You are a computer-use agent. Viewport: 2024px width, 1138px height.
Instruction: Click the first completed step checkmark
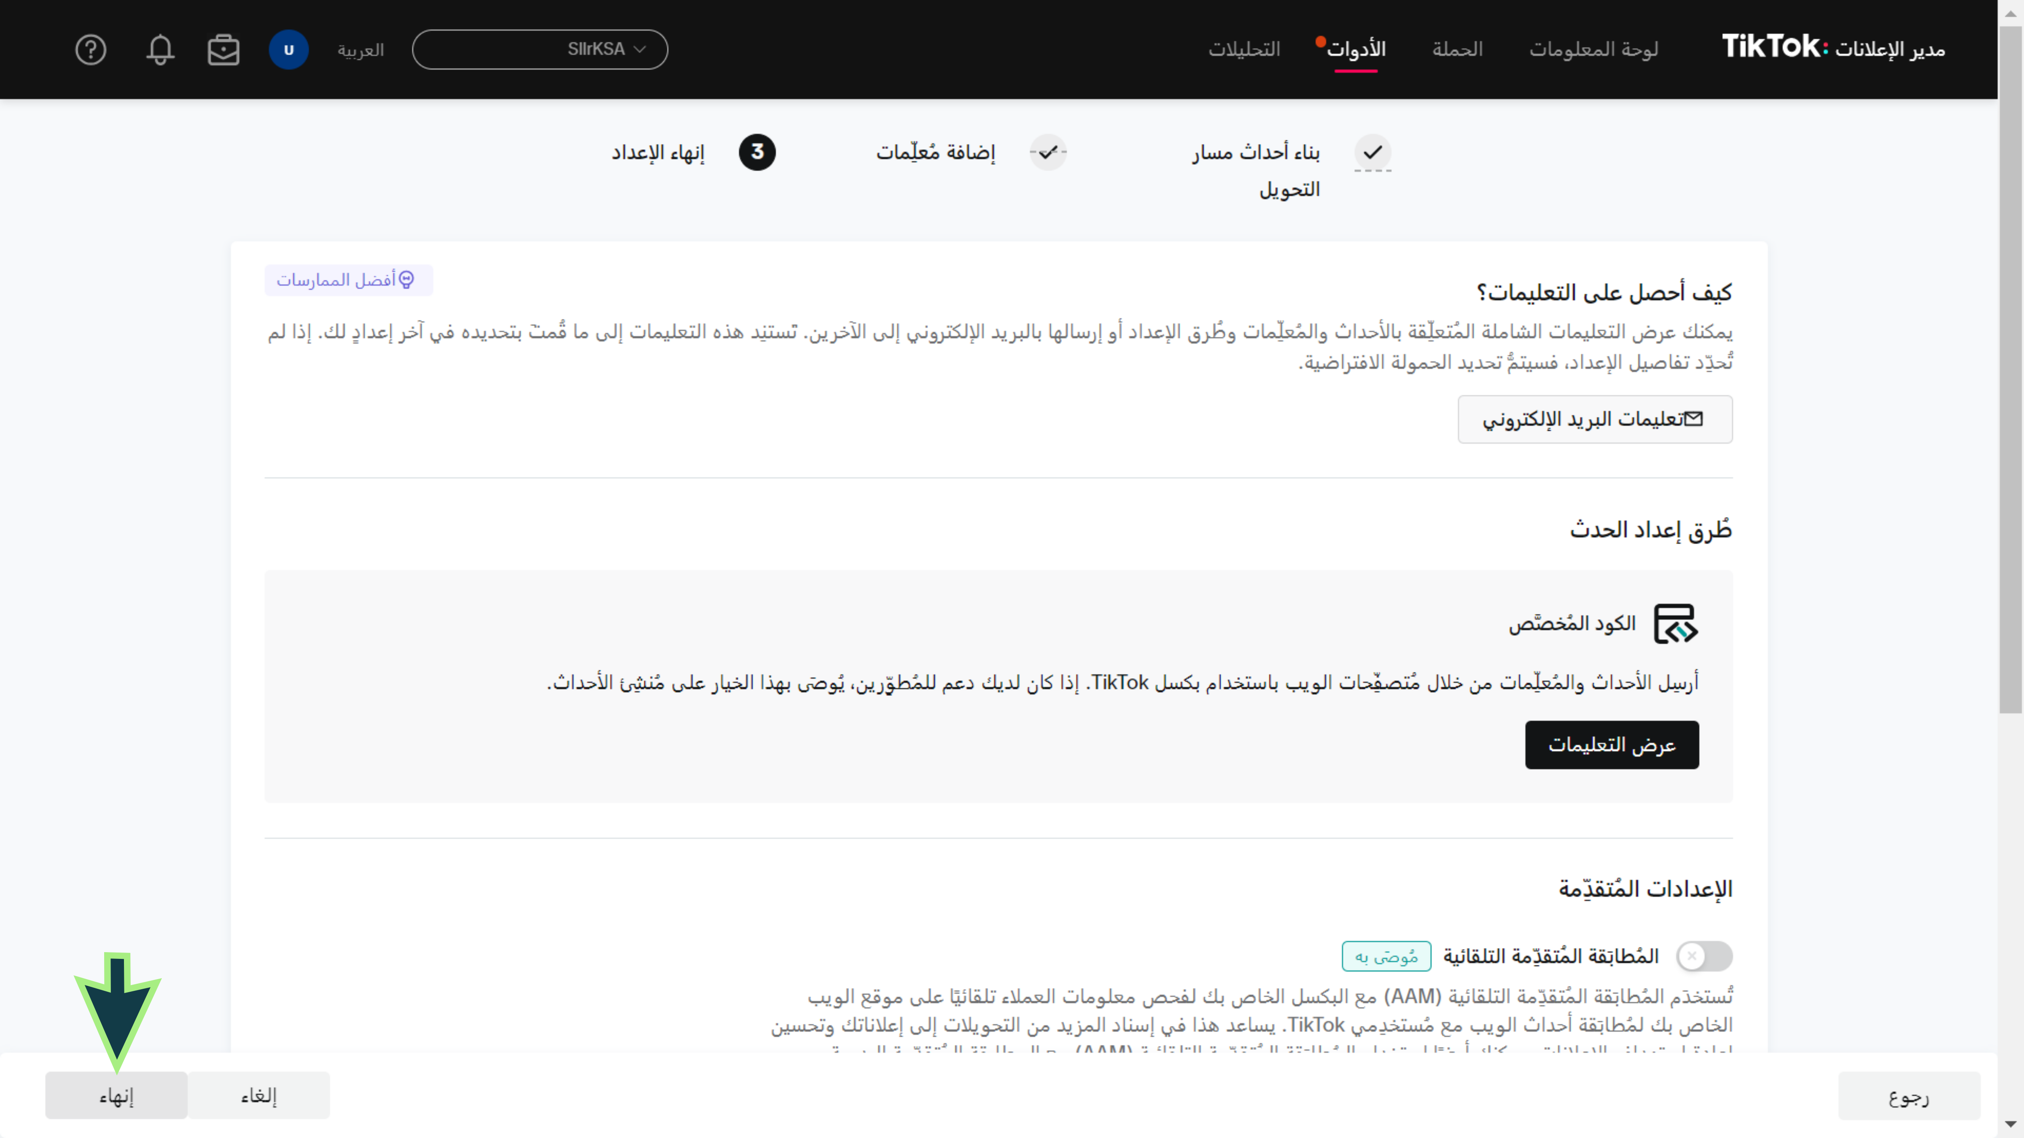click(1373, 152)
